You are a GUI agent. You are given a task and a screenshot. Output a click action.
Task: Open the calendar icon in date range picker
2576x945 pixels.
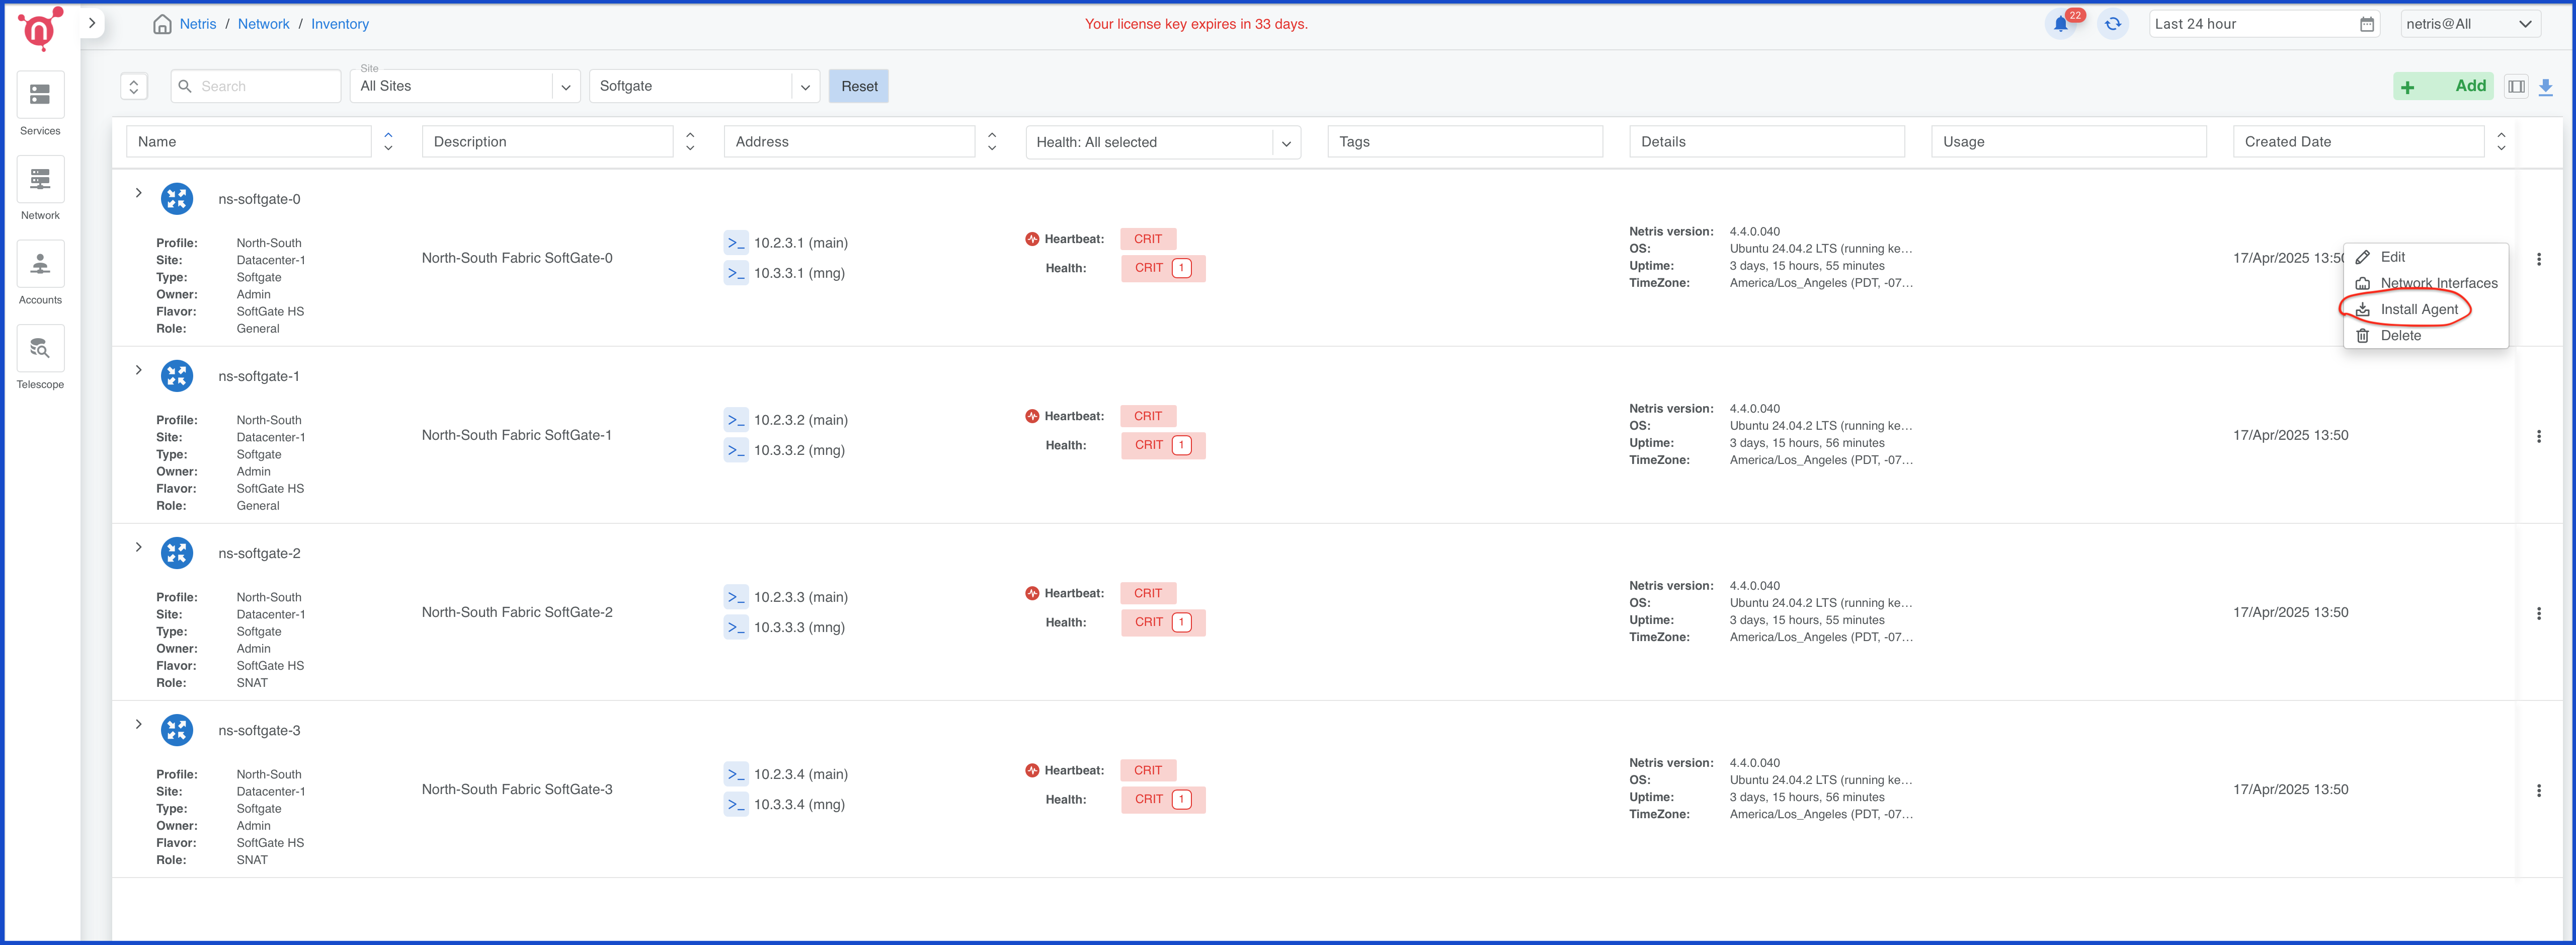[2366, 23]
